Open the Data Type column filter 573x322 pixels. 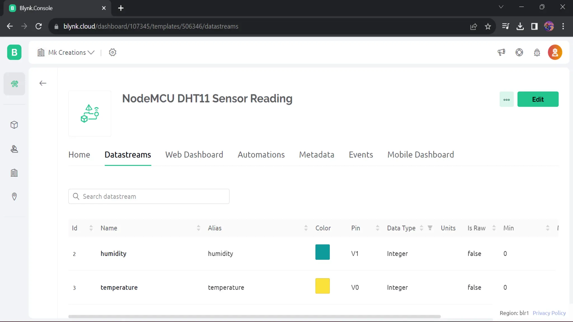(x=430, y=228)
